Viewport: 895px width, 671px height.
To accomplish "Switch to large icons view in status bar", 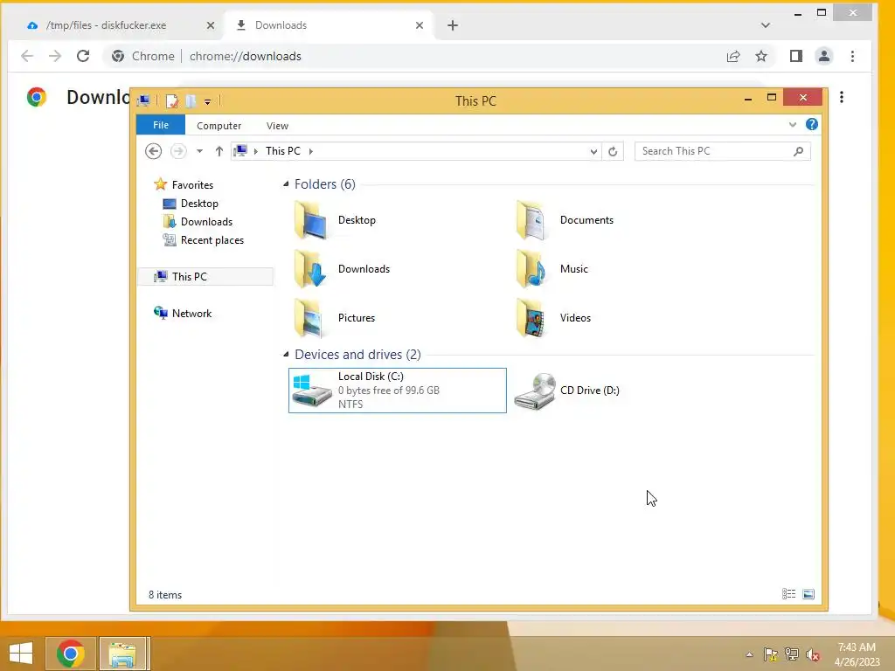I will (x=808, y=594).
